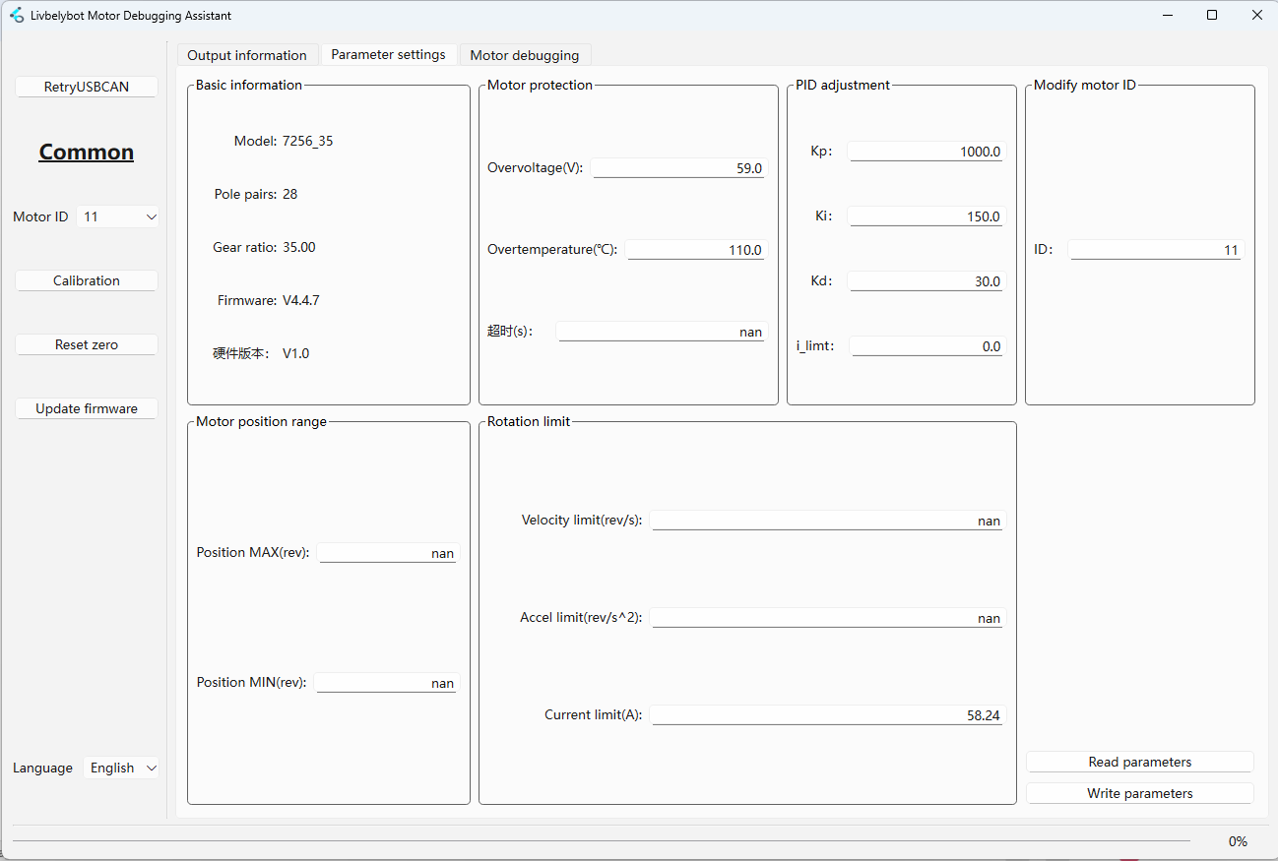Open the Language dropdown
1278x861 pixels.
click(x=122, y=768)
